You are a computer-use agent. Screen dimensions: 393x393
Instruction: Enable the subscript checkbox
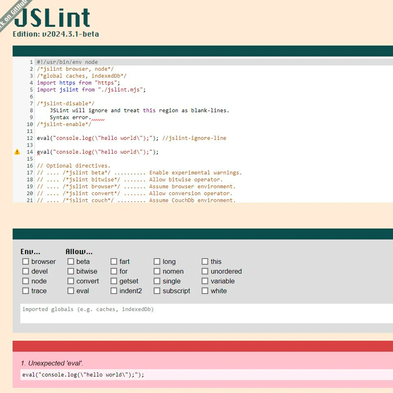pyautogui.click(x=157, y=291)
